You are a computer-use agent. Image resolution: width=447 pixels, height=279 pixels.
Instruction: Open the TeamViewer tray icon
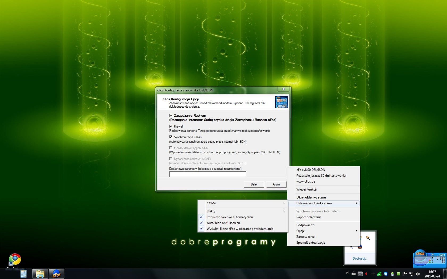point(386,274)
